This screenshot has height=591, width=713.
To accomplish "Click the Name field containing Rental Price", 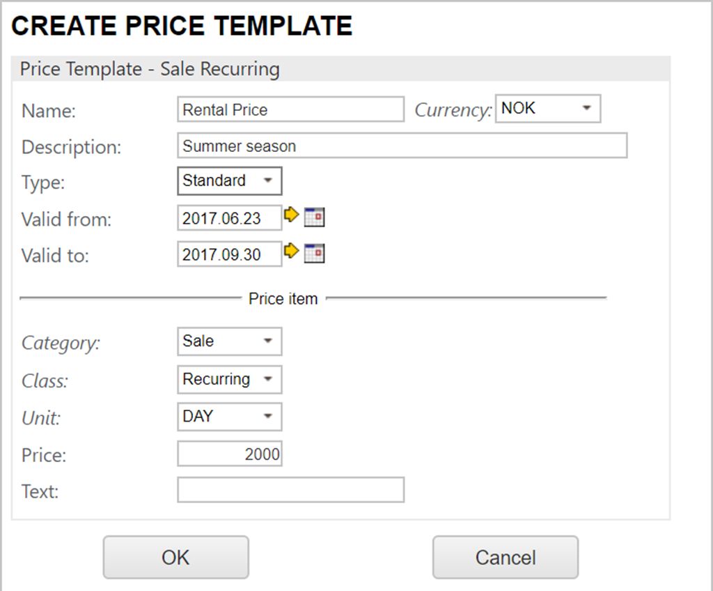I will pos(290,109).
